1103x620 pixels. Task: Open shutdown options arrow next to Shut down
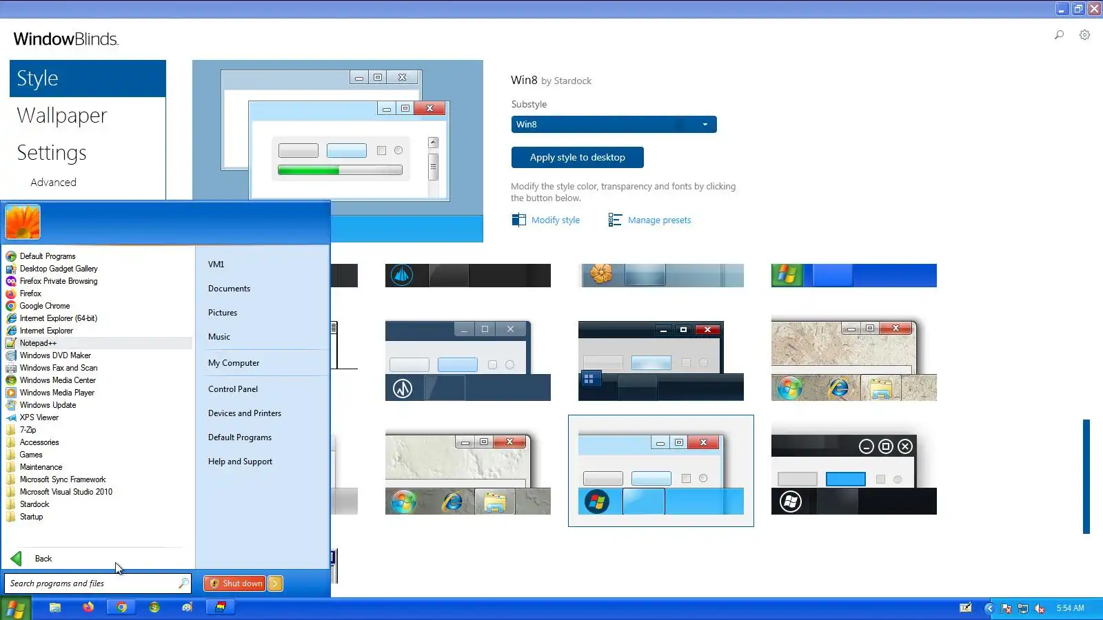point(275,583)
